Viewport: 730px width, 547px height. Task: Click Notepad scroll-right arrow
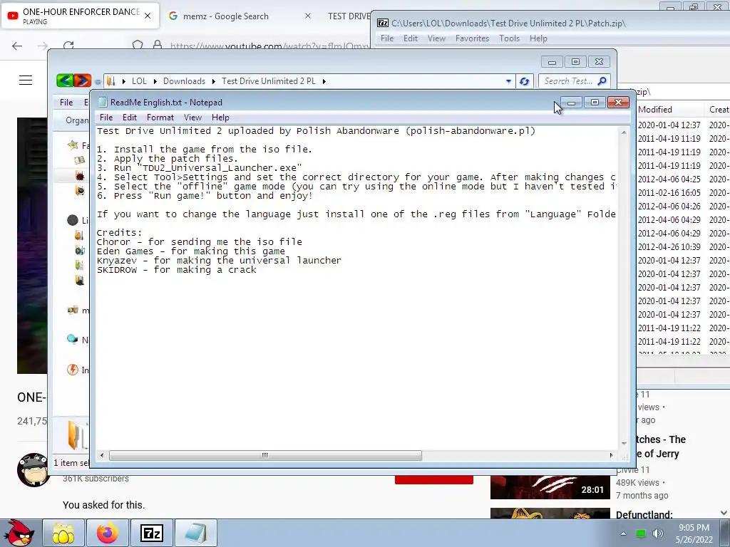tap(611, 455)
